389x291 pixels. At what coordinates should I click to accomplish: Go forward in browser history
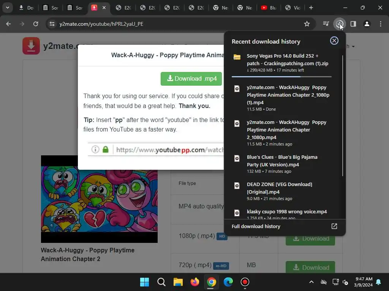[22, 24]
